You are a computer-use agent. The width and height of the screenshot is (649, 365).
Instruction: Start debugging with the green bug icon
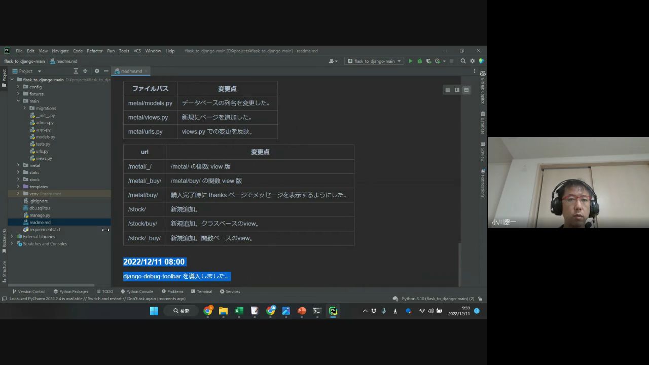[419, 61]
